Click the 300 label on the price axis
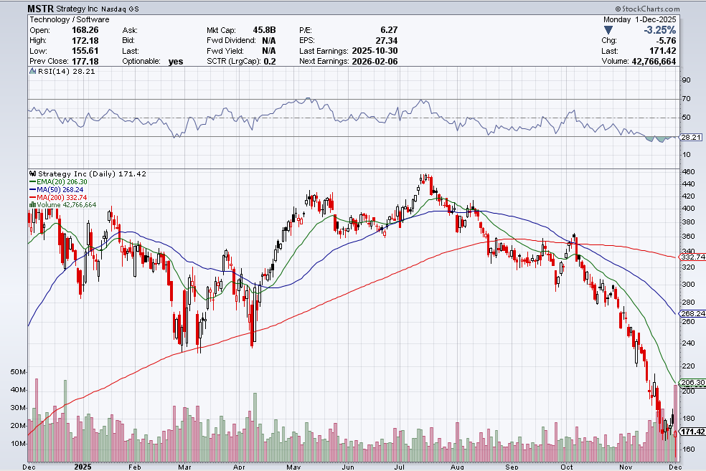This screenshot has width=706, height=471. (689, 285)
